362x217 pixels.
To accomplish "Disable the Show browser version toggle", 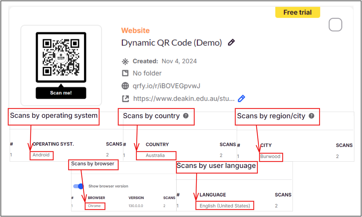I will coord(79,186).
